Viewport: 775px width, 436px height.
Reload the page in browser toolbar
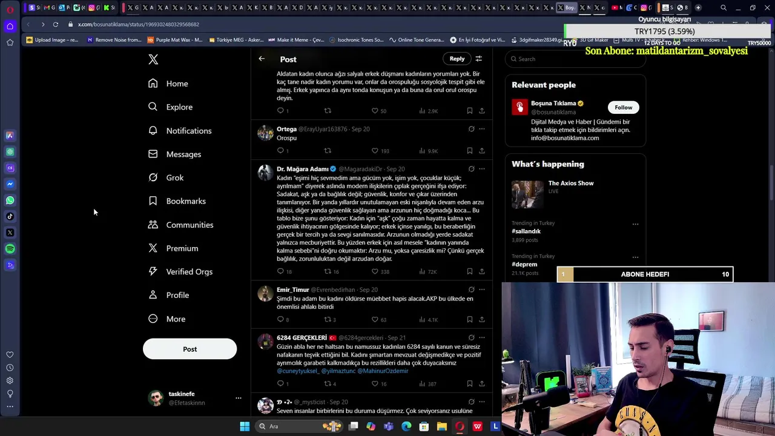pos(55,24)
